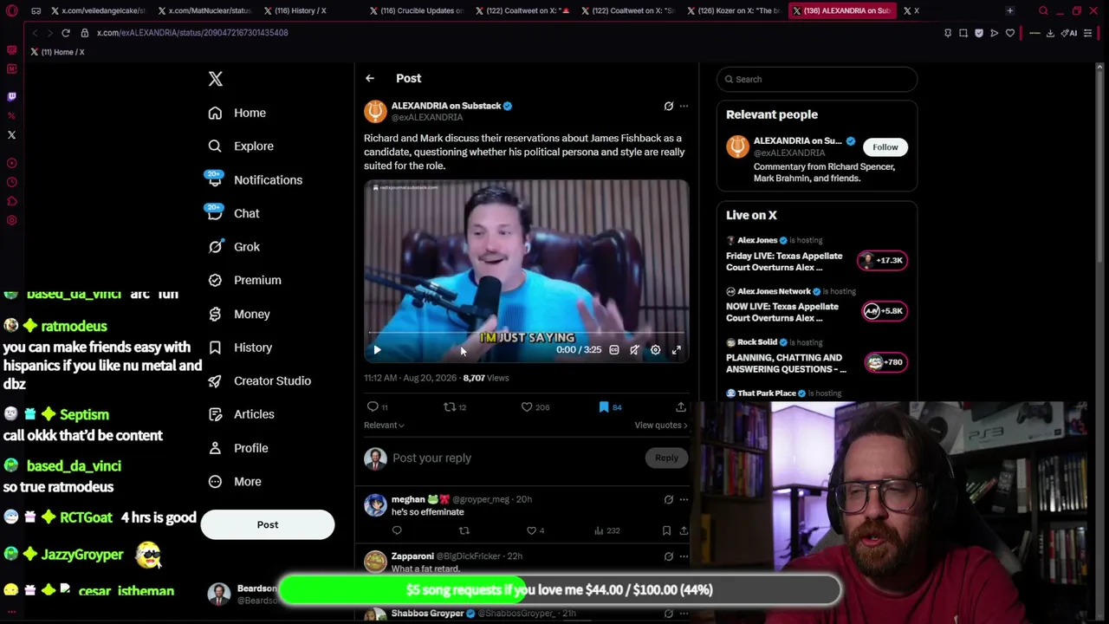Open Premium in X navigation

(244, 280)
